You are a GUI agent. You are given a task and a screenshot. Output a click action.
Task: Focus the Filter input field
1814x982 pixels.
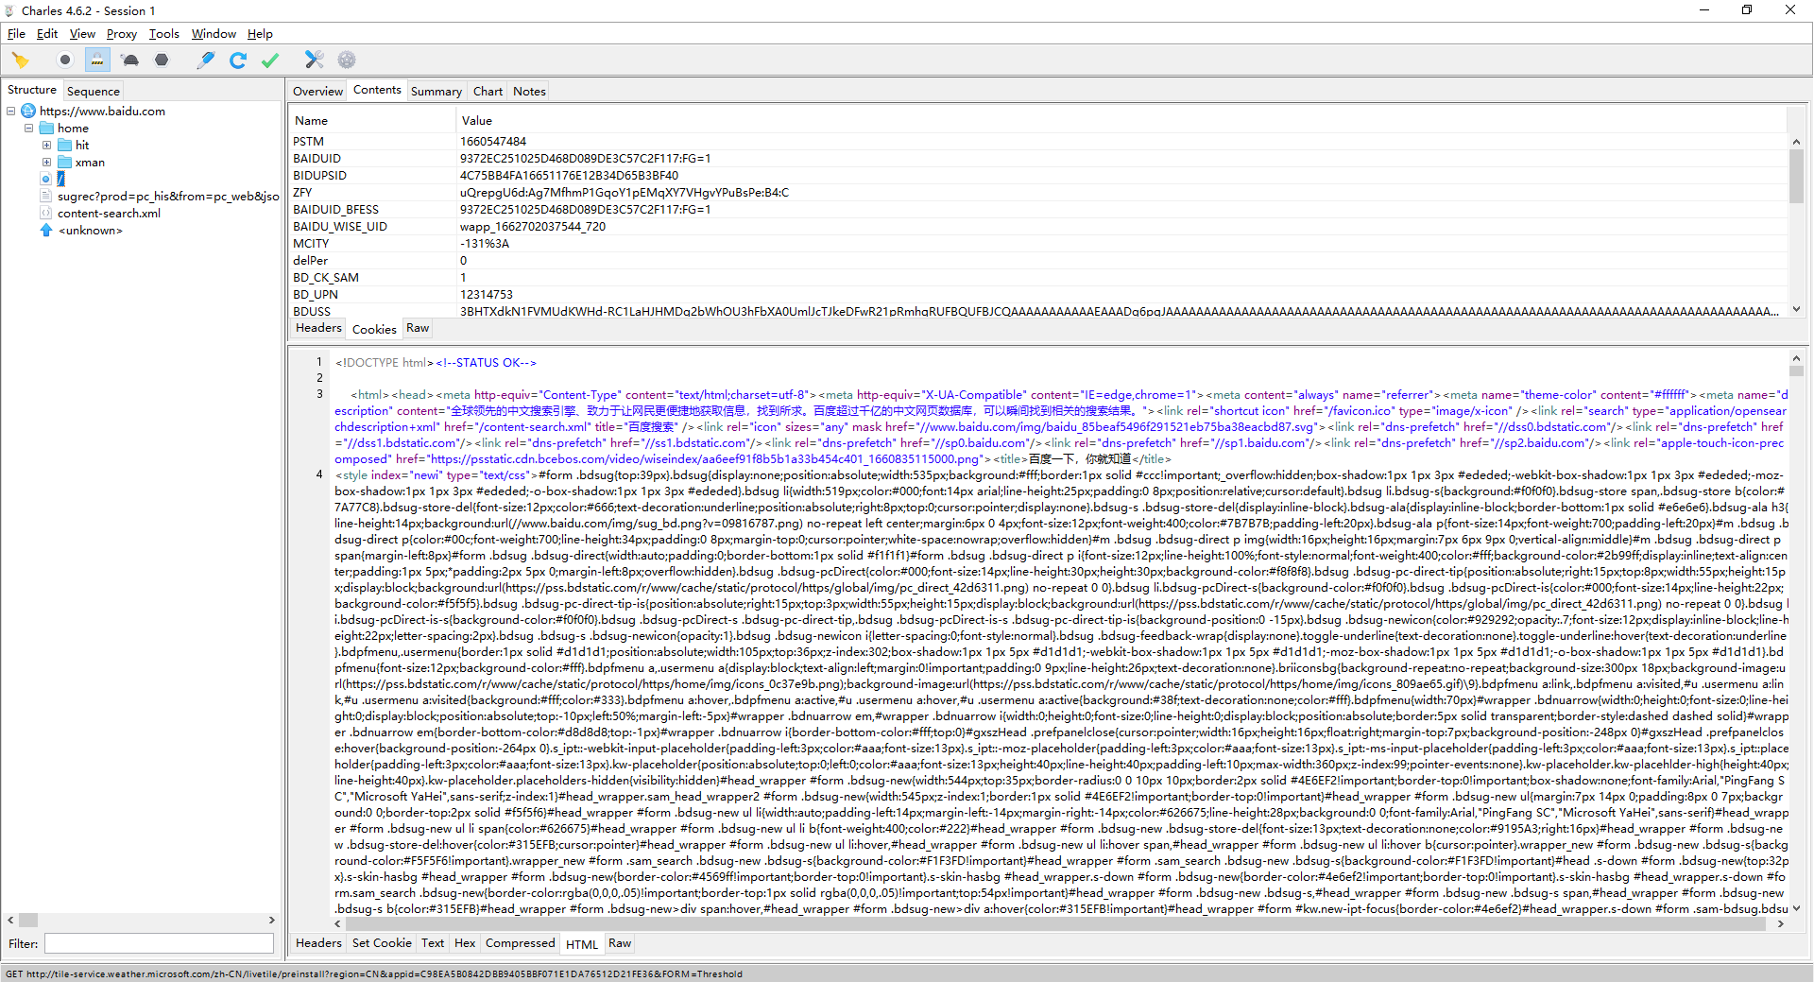(159, 943)
